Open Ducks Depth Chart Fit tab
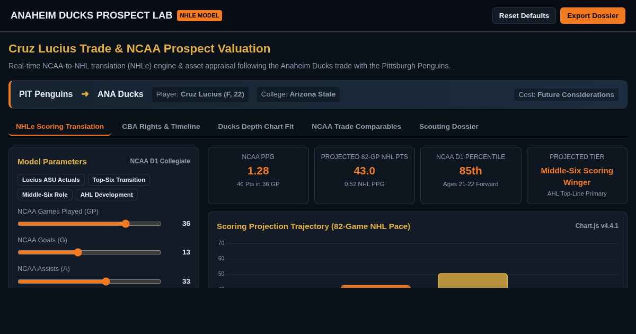The height and width of the screenshot is (334, 636). point(256,126)
